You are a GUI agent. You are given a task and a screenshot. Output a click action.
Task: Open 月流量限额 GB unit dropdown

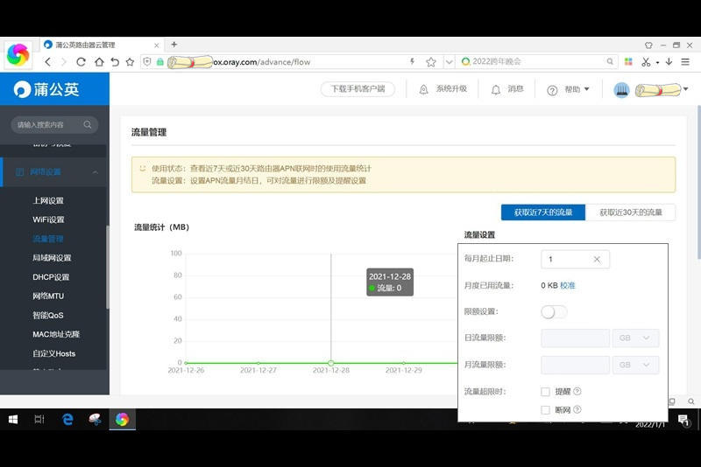coord(636,366)
